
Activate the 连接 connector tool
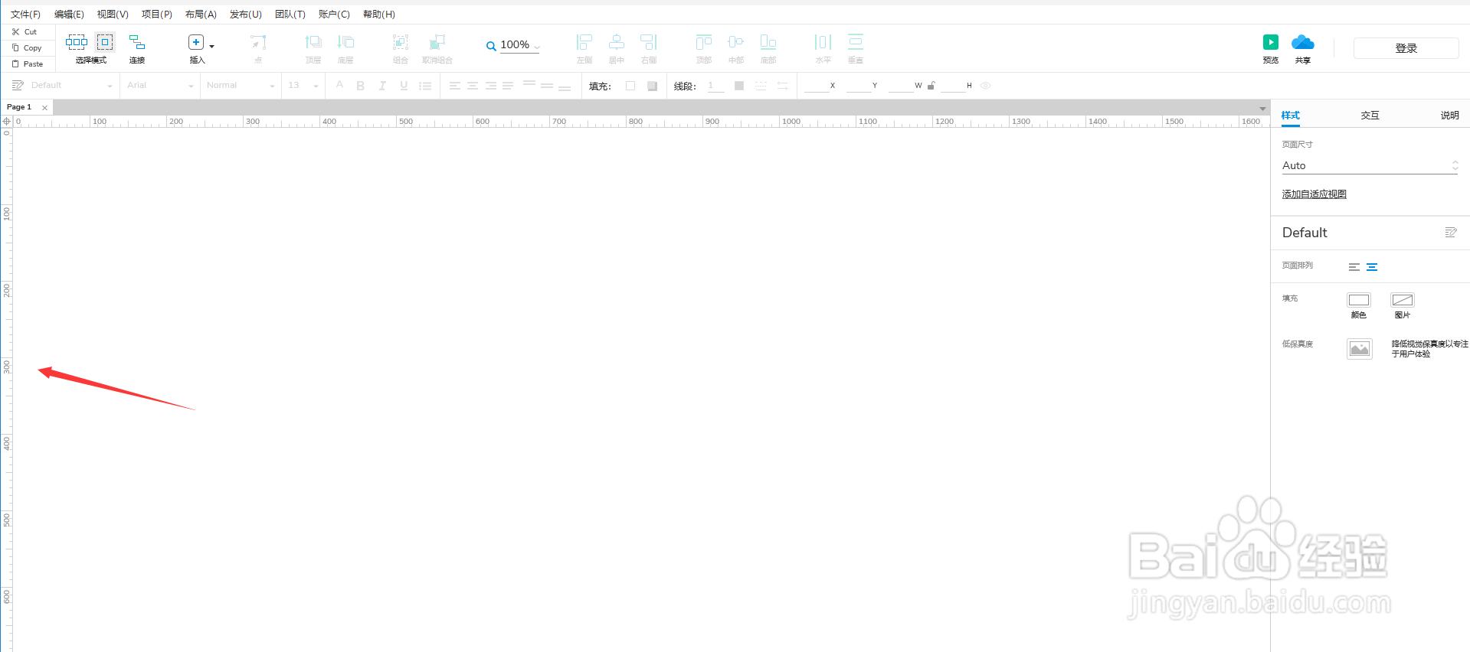(x=137, y=47)
